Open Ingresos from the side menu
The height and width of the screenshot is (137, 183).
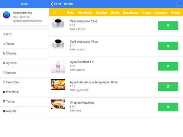pos(25,63)
